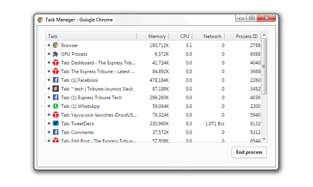
Task: Click the Chrome icon in the Browser row
Action: [x=56, y=45]
